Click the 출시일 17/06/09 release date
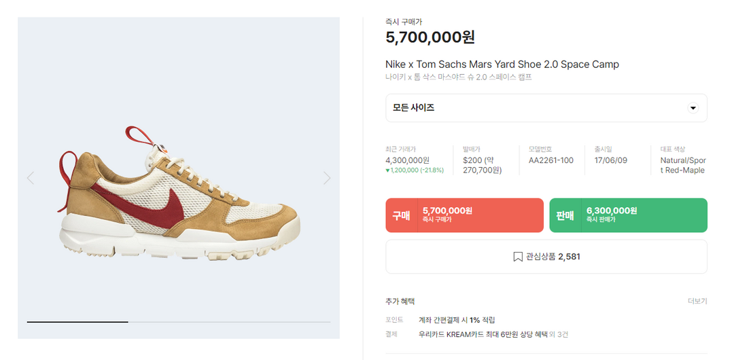The height and width of the screenshot is (360, 734). pos(611,160)
